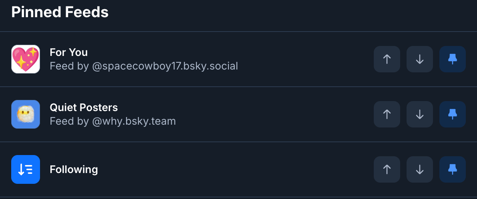Image resolution: width=477 pixels, height=199 pixels.
Task: Unpin the Following feed
Action: (x=453, y=169)
